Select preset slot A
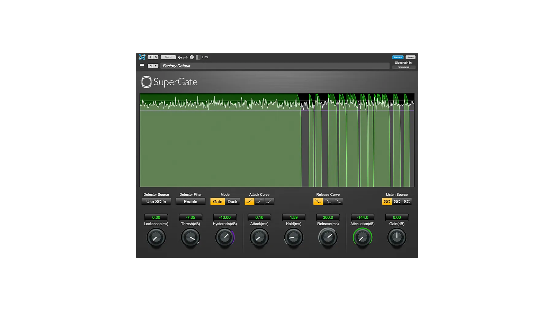 tap(150, 57)
